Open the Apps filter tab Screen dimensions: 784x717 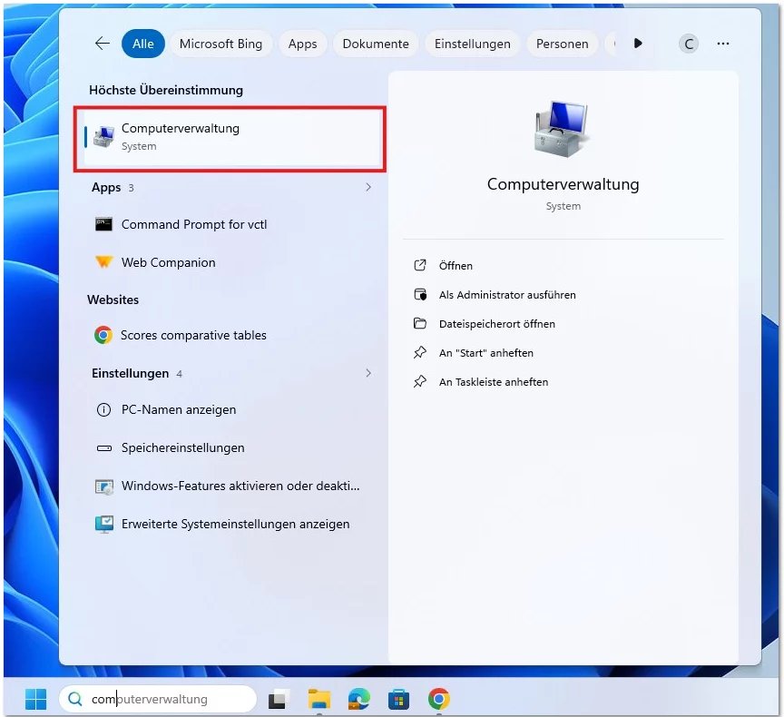coord(302,44)
